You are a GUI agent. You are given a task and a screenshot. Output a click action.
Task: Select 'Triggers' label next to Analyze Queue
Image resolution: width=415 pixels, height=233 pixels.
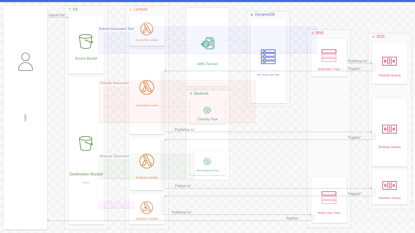(354, 137)
